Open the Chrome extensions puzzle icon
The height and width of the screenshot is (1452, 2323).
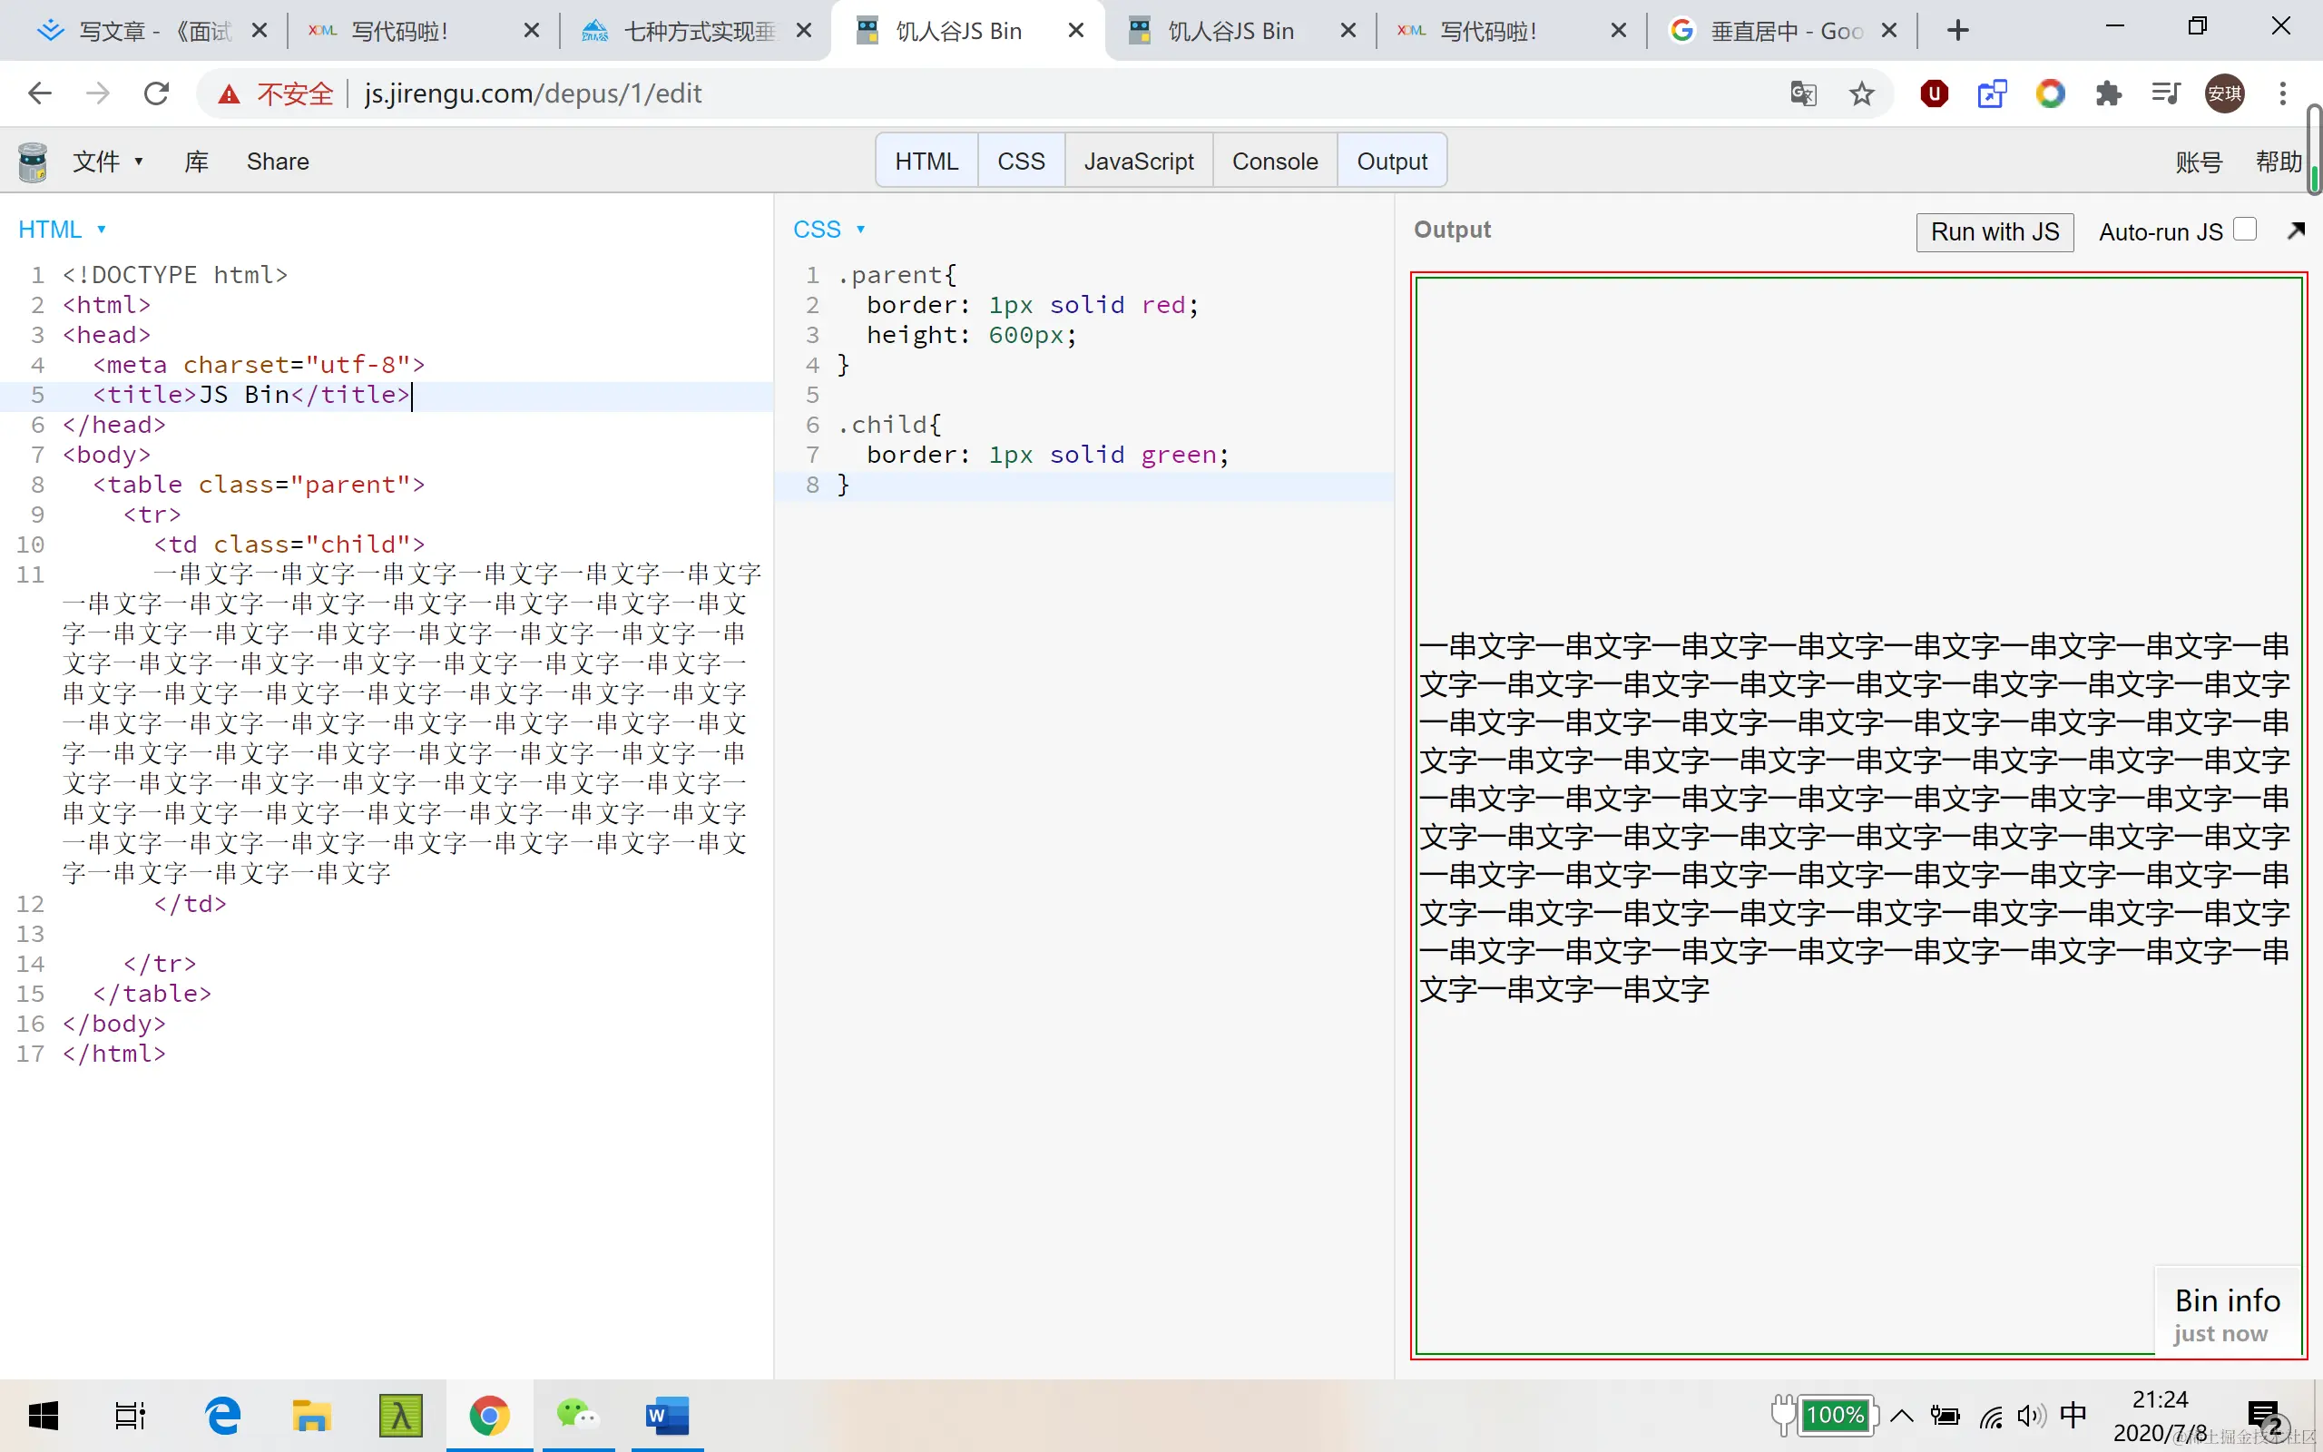2108,94
